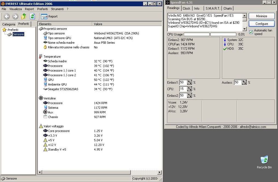Image resolution: width=278 pixels, height=182 pixels.
Task: Click the first CPU Usage progress bar
Action: point(197,34)
